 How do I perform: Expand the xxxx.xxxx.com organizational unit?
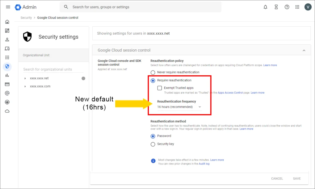point(26,86)
